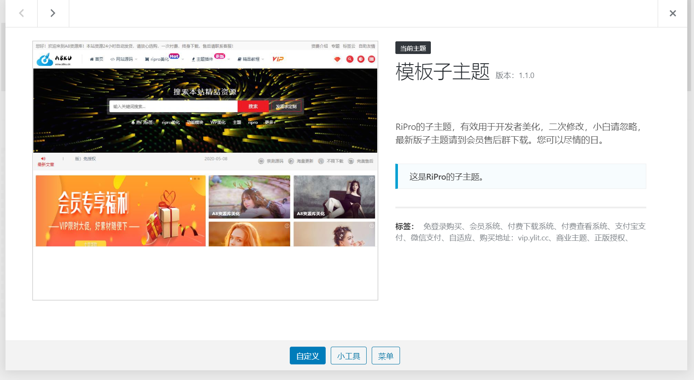Go to the previous theme arrow
This screenshot has width=694, height=380.
pyautogui.click(x=21, y=13)
